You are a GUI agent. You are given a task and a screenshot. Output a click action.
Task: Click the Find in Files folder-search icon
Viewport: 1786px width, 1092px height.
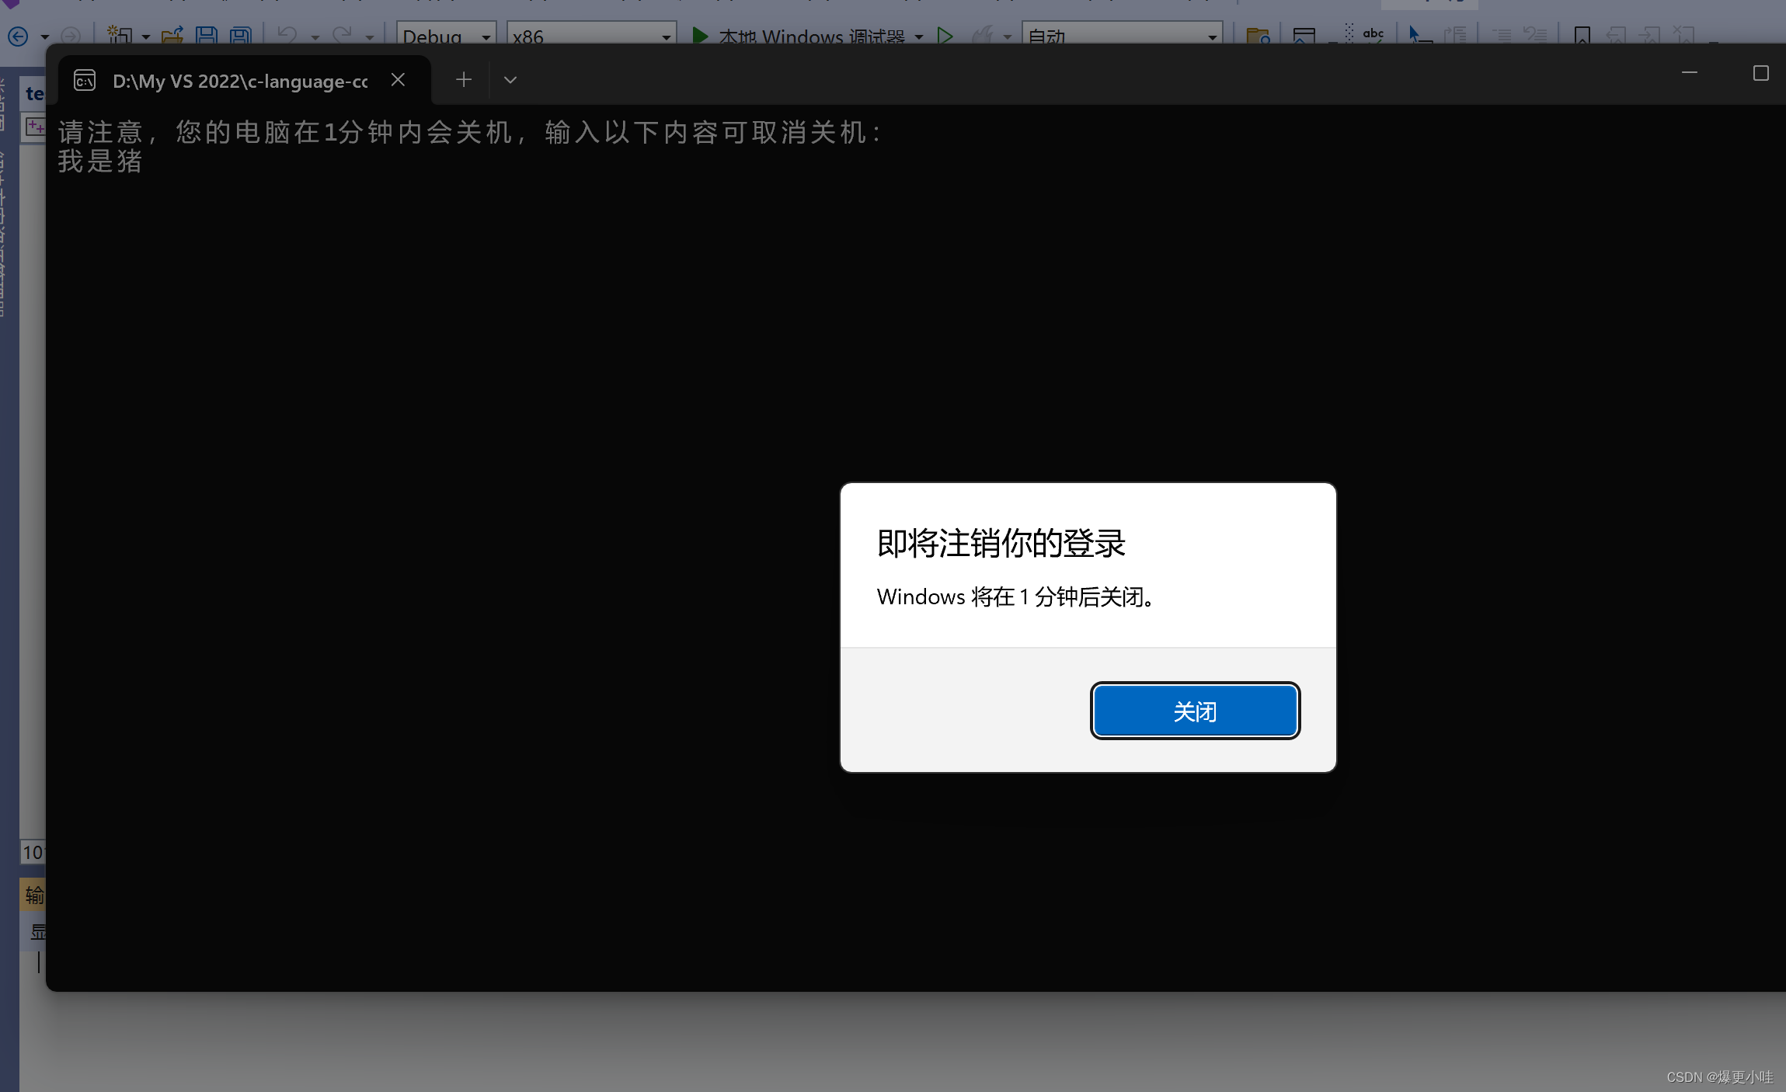pyautogui.click(x=1258, y=36)
